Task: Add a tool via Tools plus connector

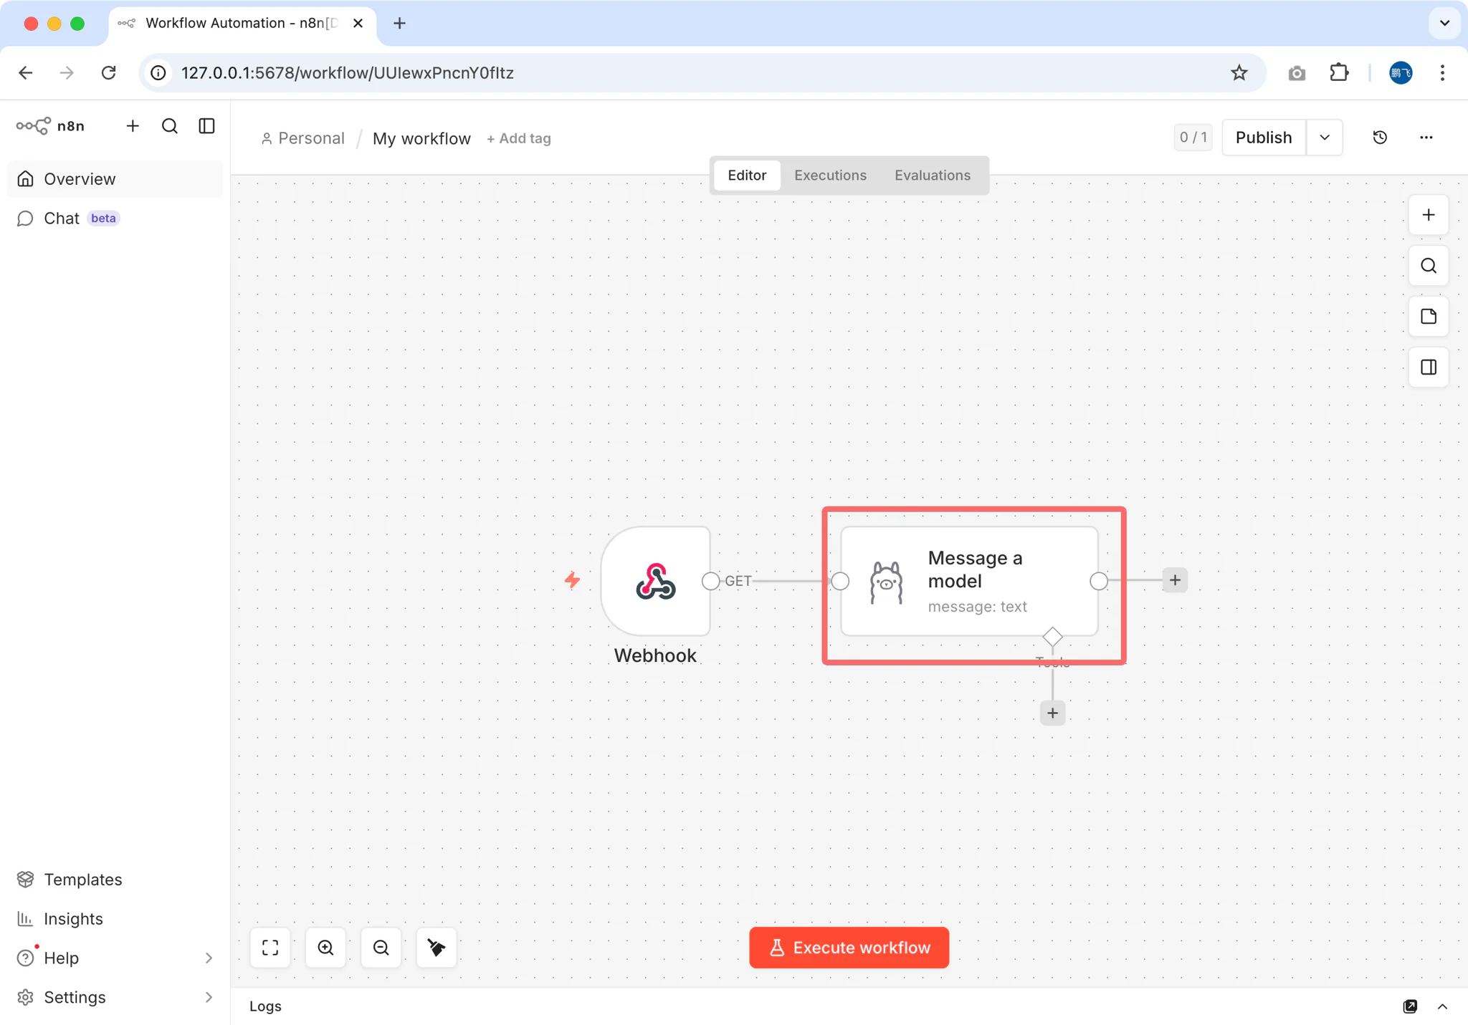Action: 1052,713
